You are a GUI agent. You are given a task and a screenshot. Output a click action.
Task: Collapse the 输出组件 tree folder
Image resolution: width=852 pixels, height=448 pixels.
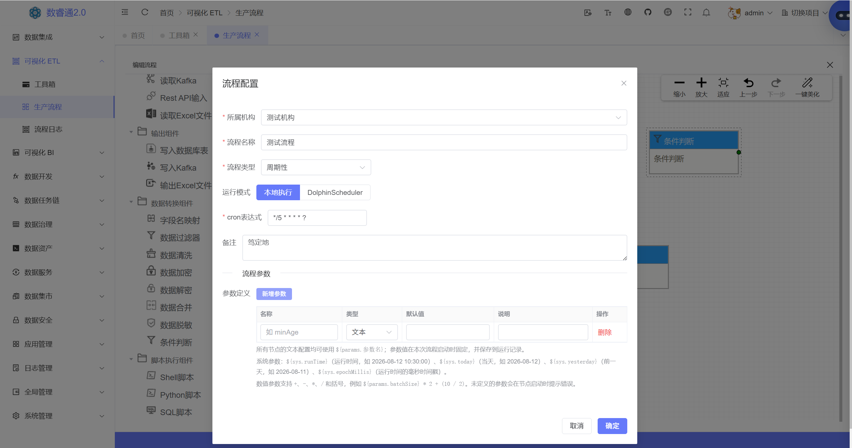tap(131, 132)
